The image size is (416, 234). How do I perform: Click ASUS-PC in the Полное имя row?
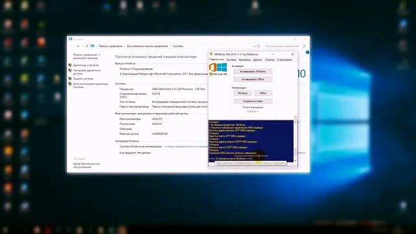[x=157, y=124]
